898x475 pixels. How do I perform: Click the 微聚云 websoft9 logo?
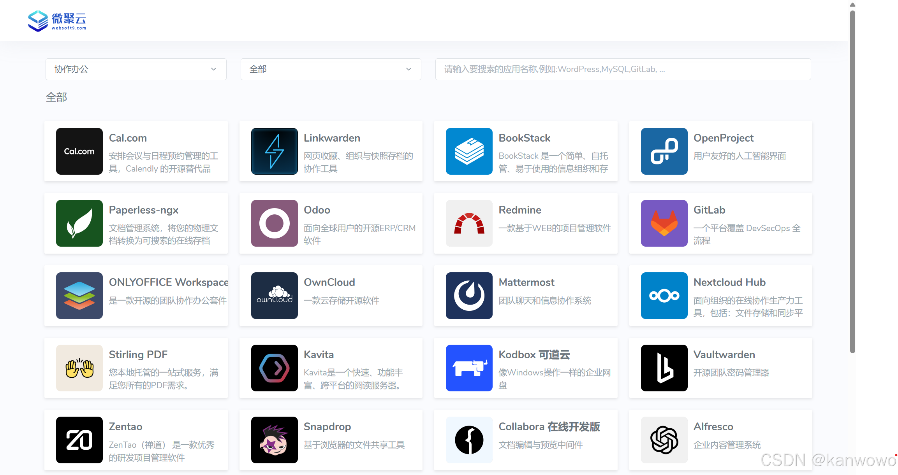pos(57,21)
